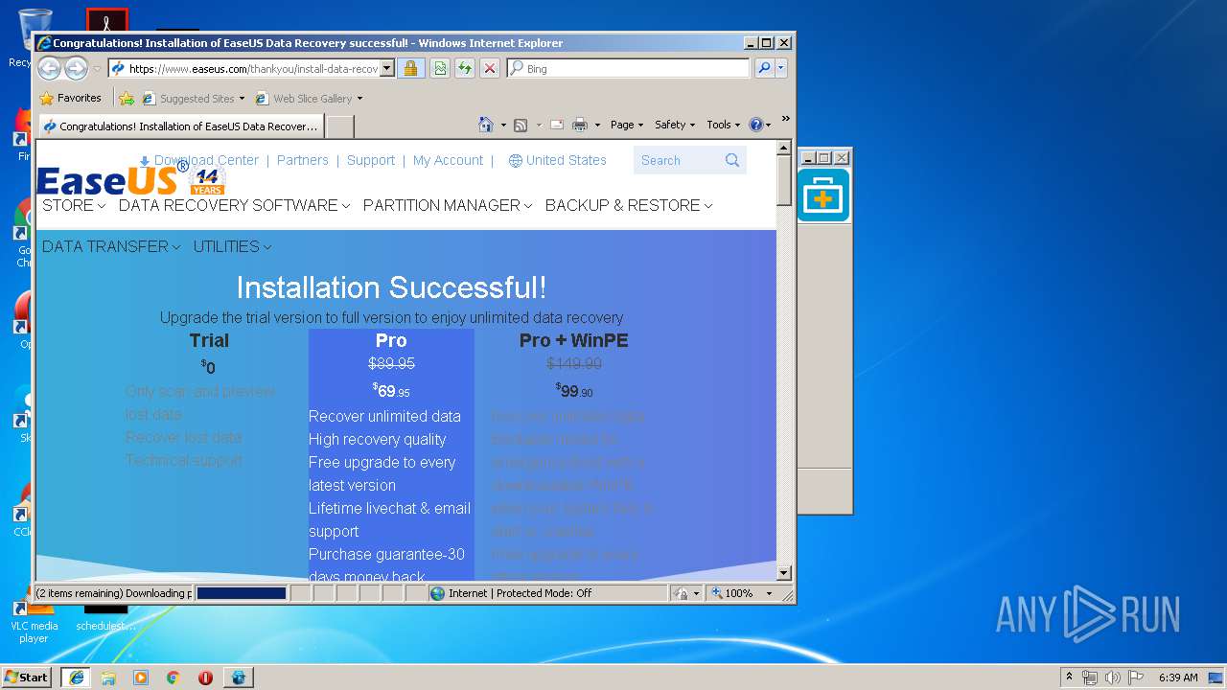The height and width of the screenshot is (690, 1227).
Task: Click the RSS feeds icon
Action: click(x=521, y=125)
